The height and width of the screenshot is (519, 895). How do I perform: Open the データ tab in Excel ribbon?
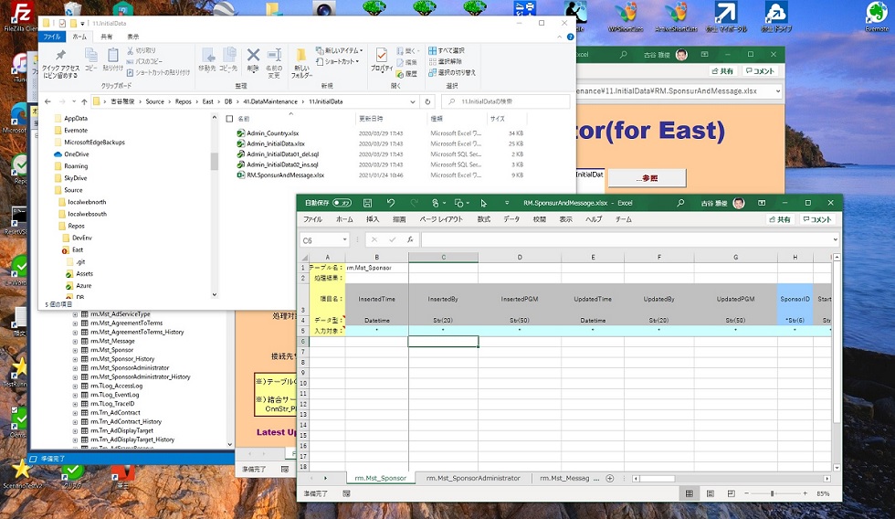[511, 219]
